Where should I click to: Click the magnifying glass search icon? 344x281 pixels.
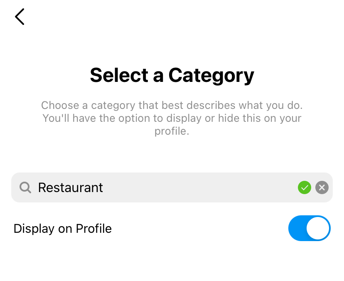coord(25,188)
